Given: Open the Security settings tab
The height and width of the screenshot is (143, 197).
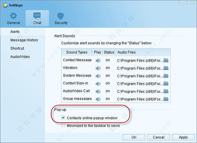Looking at the screenshot, I should pyautogui.click(x=61, y=18).
